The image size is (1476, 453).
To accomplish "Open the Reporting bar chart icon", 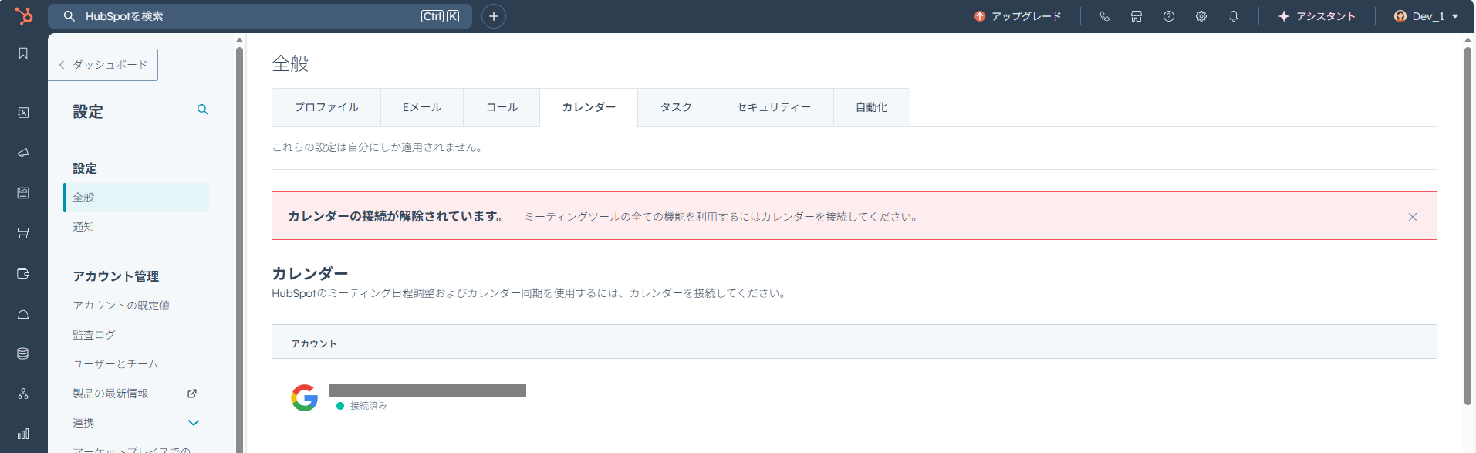I will pyautogui.click(x=23, y=434).
